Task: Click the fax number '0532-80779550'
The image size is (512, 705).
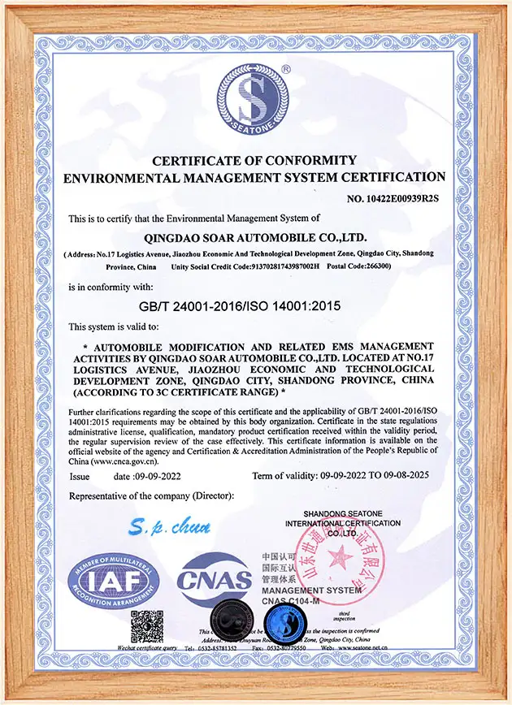Action: click(286, 648)
